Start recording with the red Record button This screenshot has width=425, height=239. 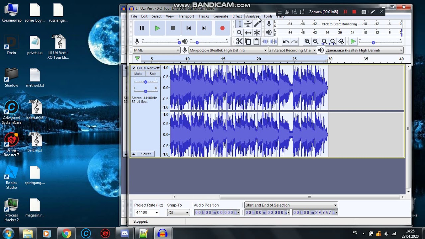pos(222,28)
